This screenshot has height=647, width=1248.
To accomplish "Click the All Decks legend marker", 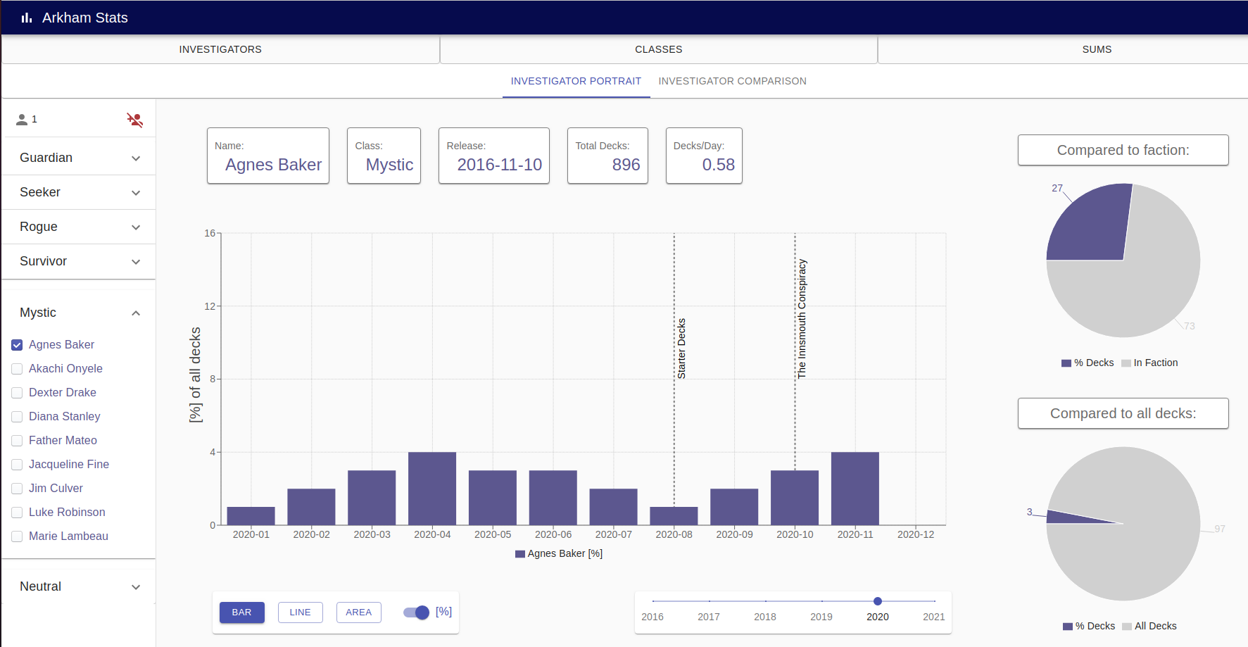I will [1127, 626].
